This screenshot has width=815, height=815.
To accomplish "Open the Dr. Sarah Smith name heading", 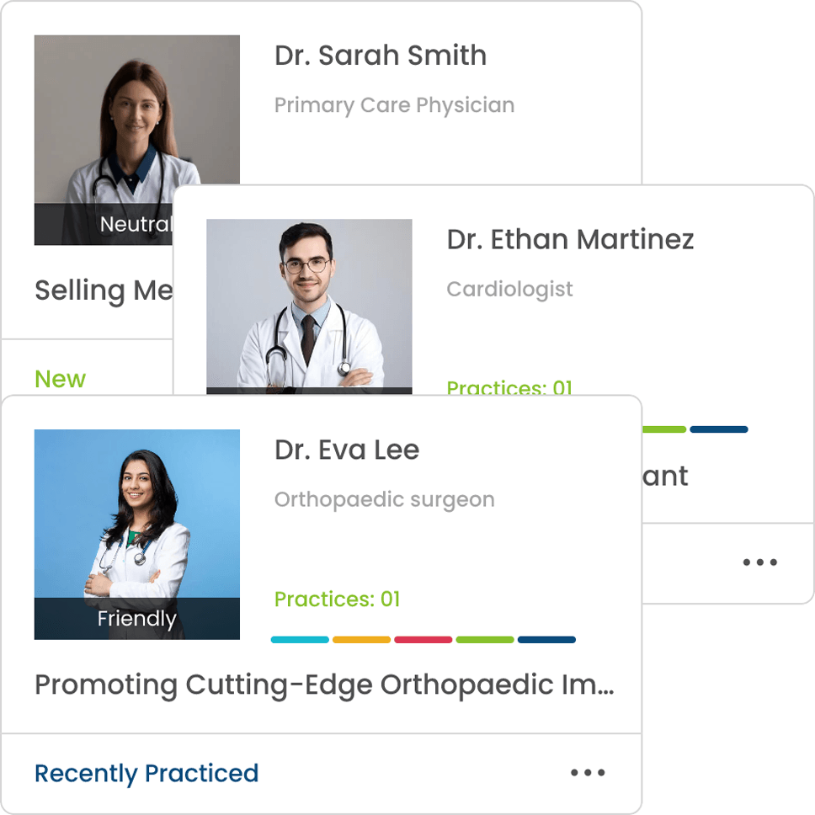I will point(381,56).
